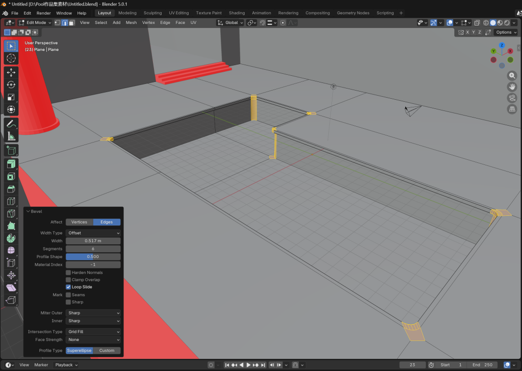
Task: Open the Intersection Type Grid Fill dropdown
Action: pyautogui.click(x=93, y=332)
